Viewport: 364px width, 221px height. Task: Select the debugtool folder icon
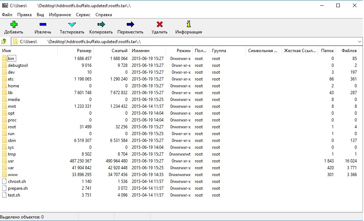click(4, 65)
